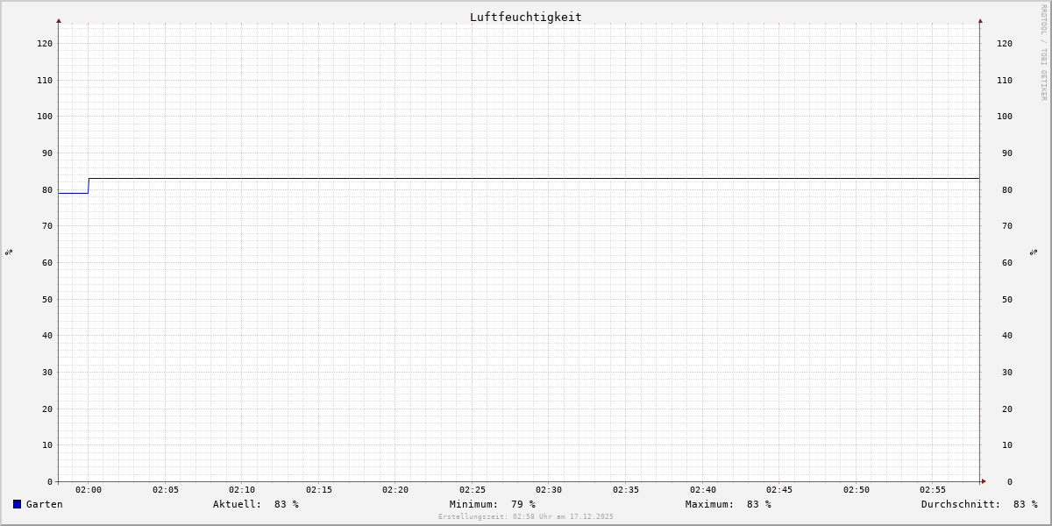Select the 'Durchschnitt: 83 %' value
This screenshot has width=1052, height=526.
[979, 504]
